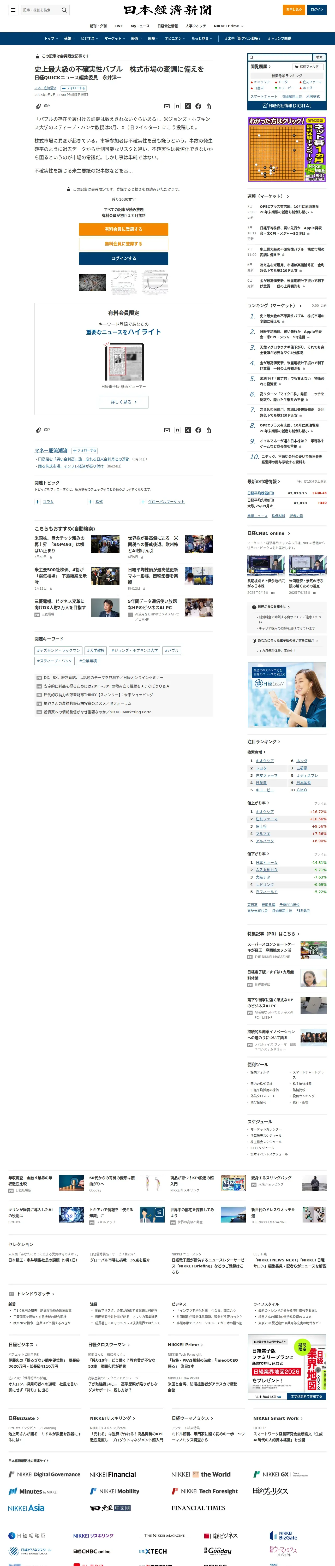
Task: Select the #バブル keyword tag
Action: coord(172,650)
